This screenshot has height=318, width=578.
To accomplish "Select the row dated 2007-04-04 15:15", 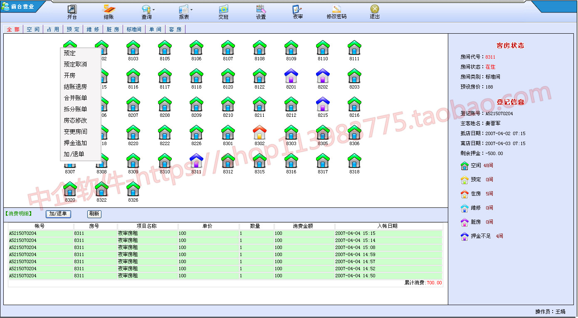I will pyautogui.click(x=225, y=233).
